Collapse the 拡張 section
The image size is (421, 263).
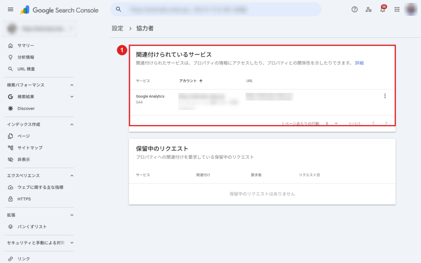pyautogui.click(x=72, y=215)
